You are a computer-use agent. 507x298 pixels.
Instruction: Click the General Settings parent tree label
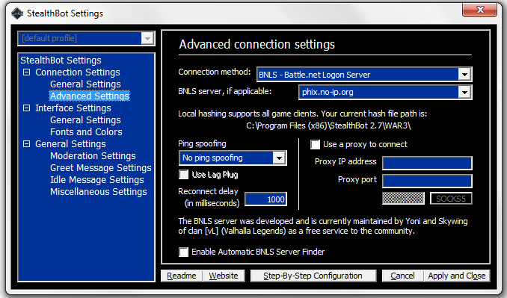(x=70, y=143)
